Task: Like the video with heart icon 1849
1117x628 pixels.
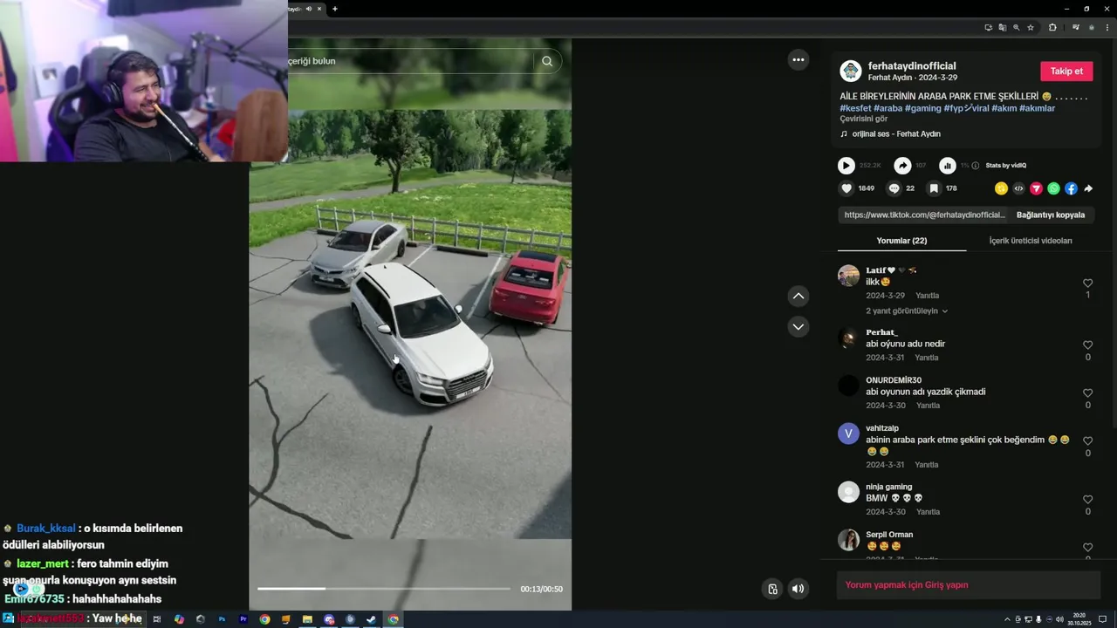Action: [846, 188]
